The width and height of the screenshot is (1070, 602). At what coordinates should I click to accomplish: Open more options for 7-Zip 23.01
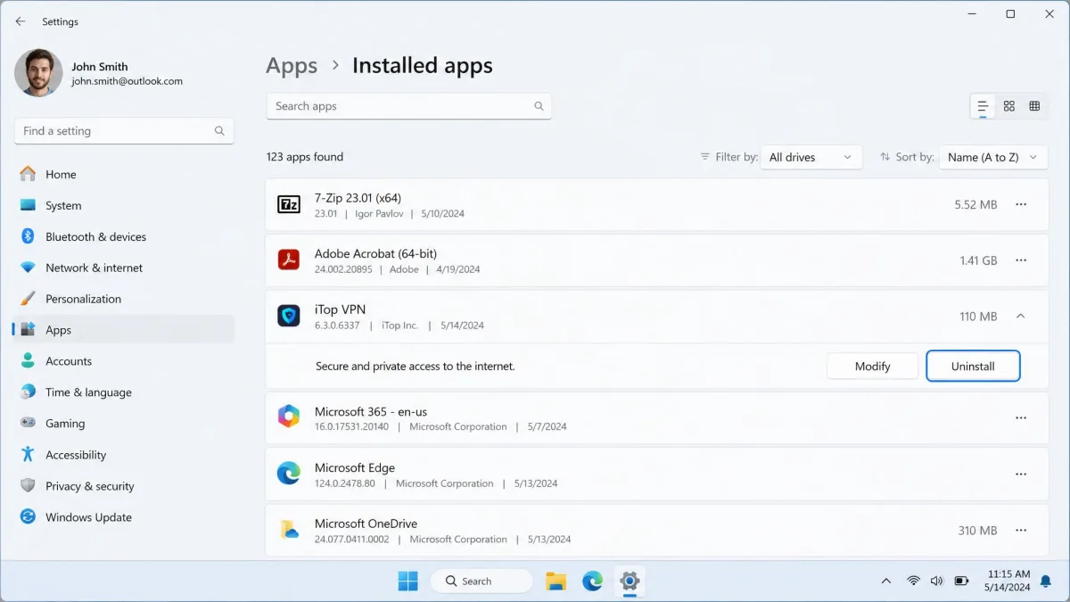click(1021, 204)
